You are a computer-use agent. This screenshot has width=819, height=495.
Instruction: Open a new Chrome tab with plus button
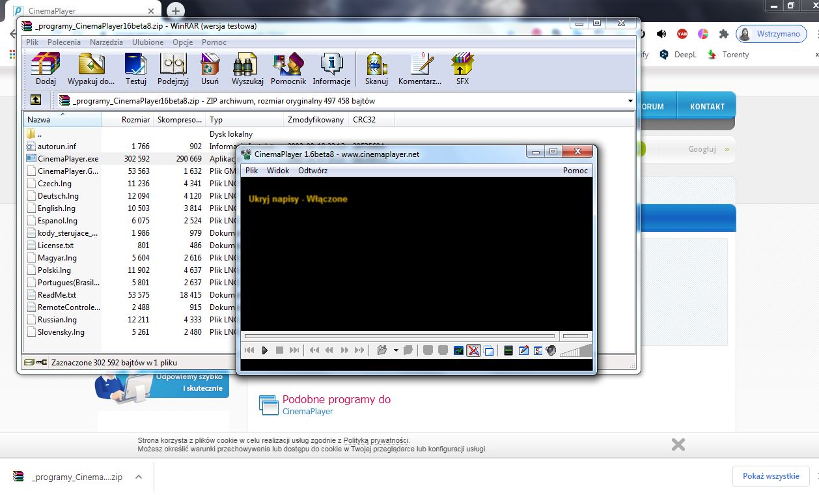175,10
